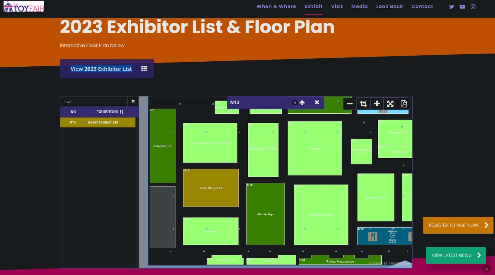Click View 2023 Exhibitor List button
495x275 pixels.
click(x=107, y=69)
